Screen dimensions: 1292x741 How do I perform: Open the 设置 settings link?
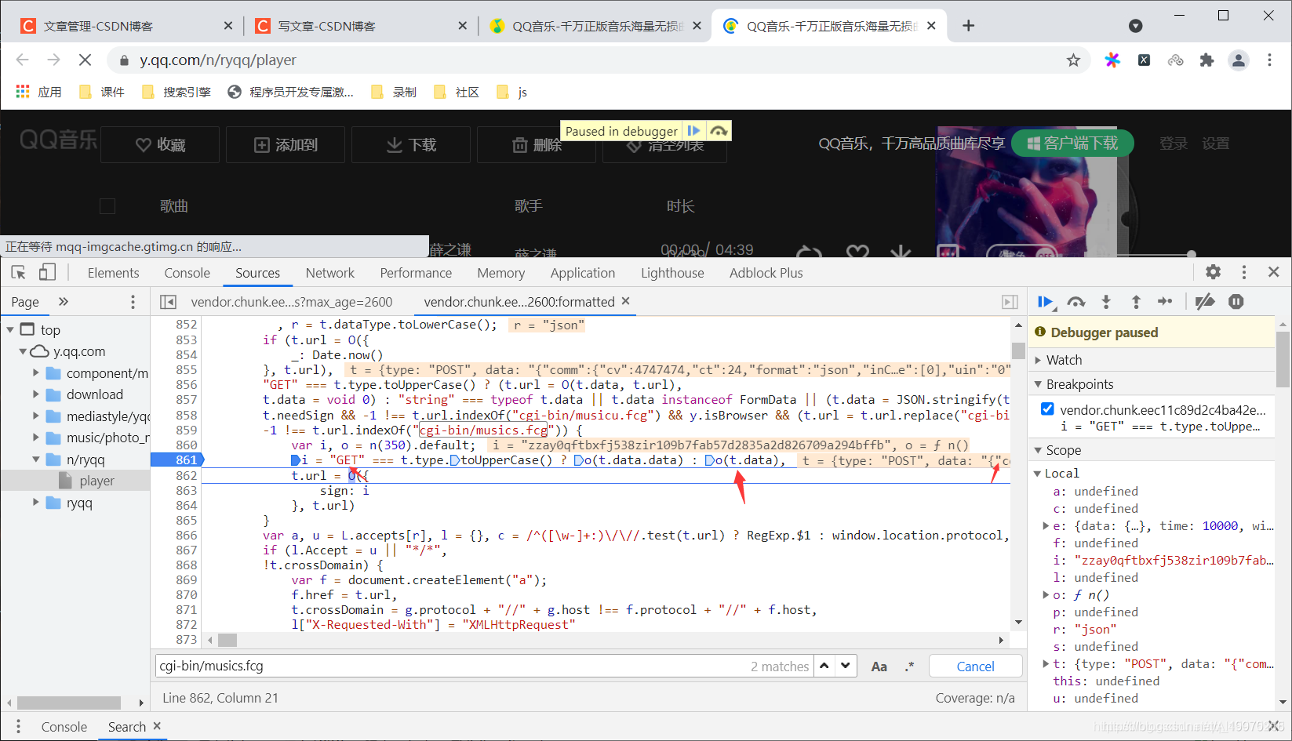coord(1215,143)
